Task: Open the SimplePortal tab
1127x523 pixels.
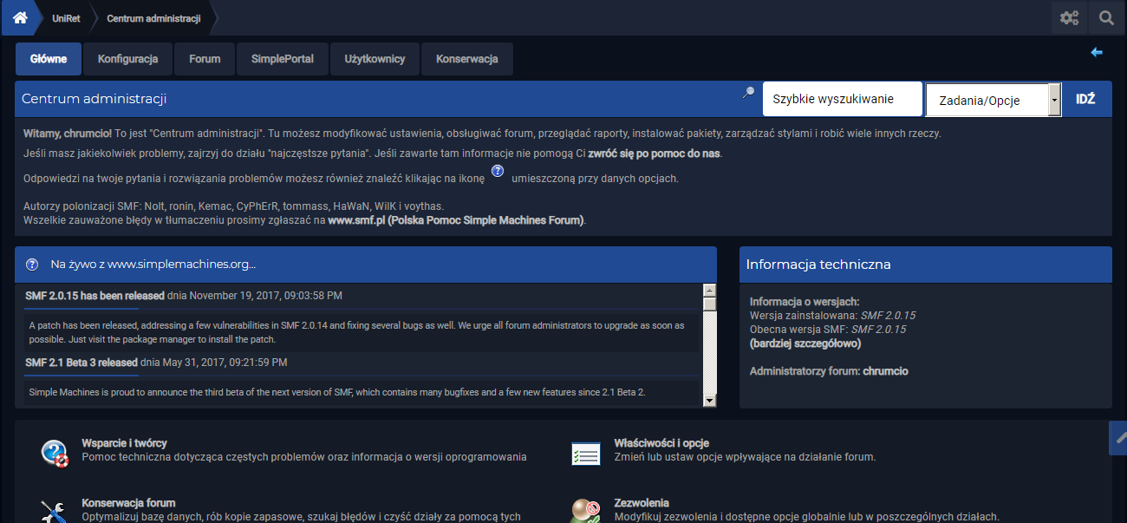Action: click(283, 59)
